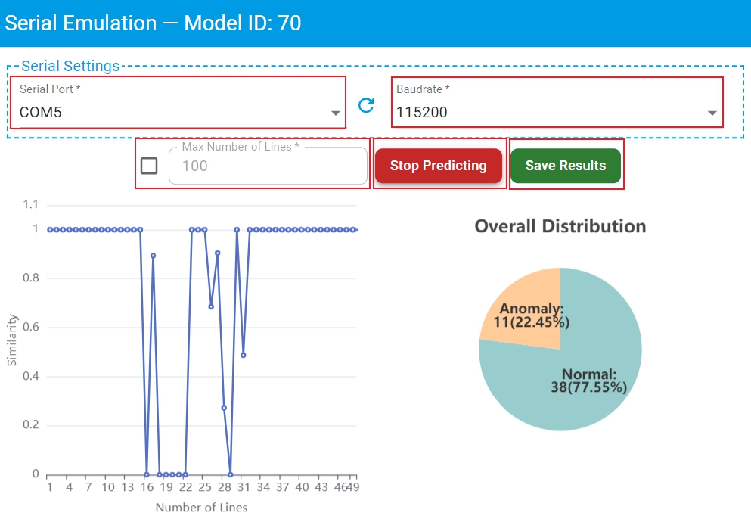Click the Number of Lines x-axis label
Viewport: 751px width, 519px height.
point(201,507)
